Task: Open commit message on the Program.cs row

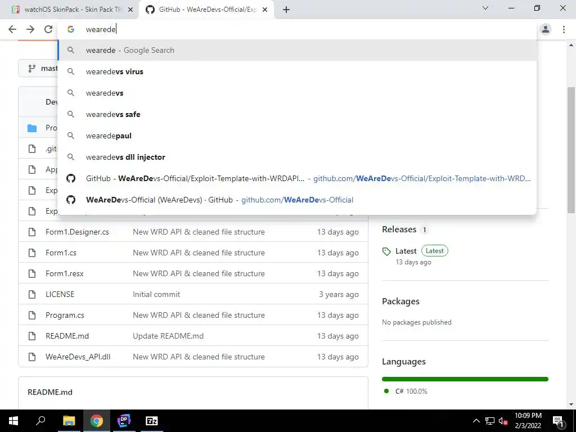Action: click(199, 315)
